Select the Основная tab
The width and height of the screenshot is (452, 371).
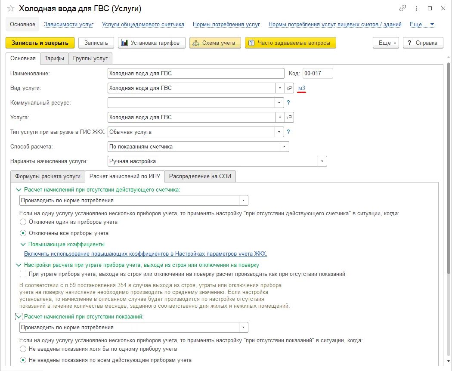23,59
